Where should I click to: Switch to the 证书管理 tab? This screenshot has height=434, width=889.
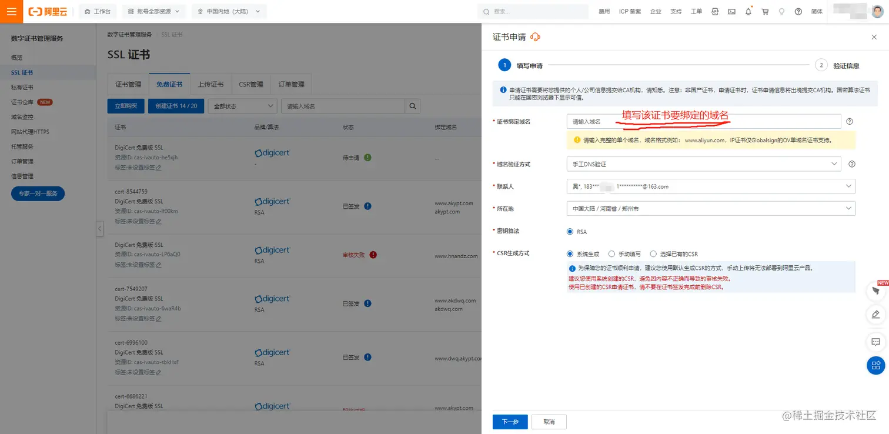point(128,84)
